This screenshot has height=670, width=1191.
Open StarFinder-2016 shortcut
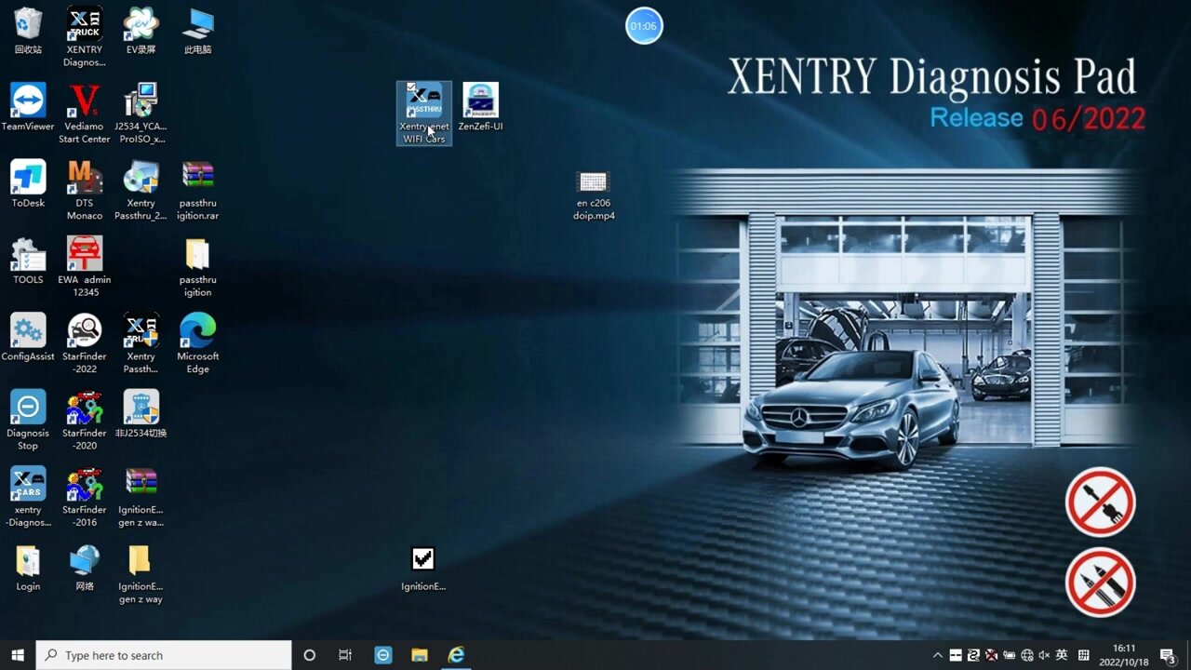pyautogui.click(x=85, y=496)
